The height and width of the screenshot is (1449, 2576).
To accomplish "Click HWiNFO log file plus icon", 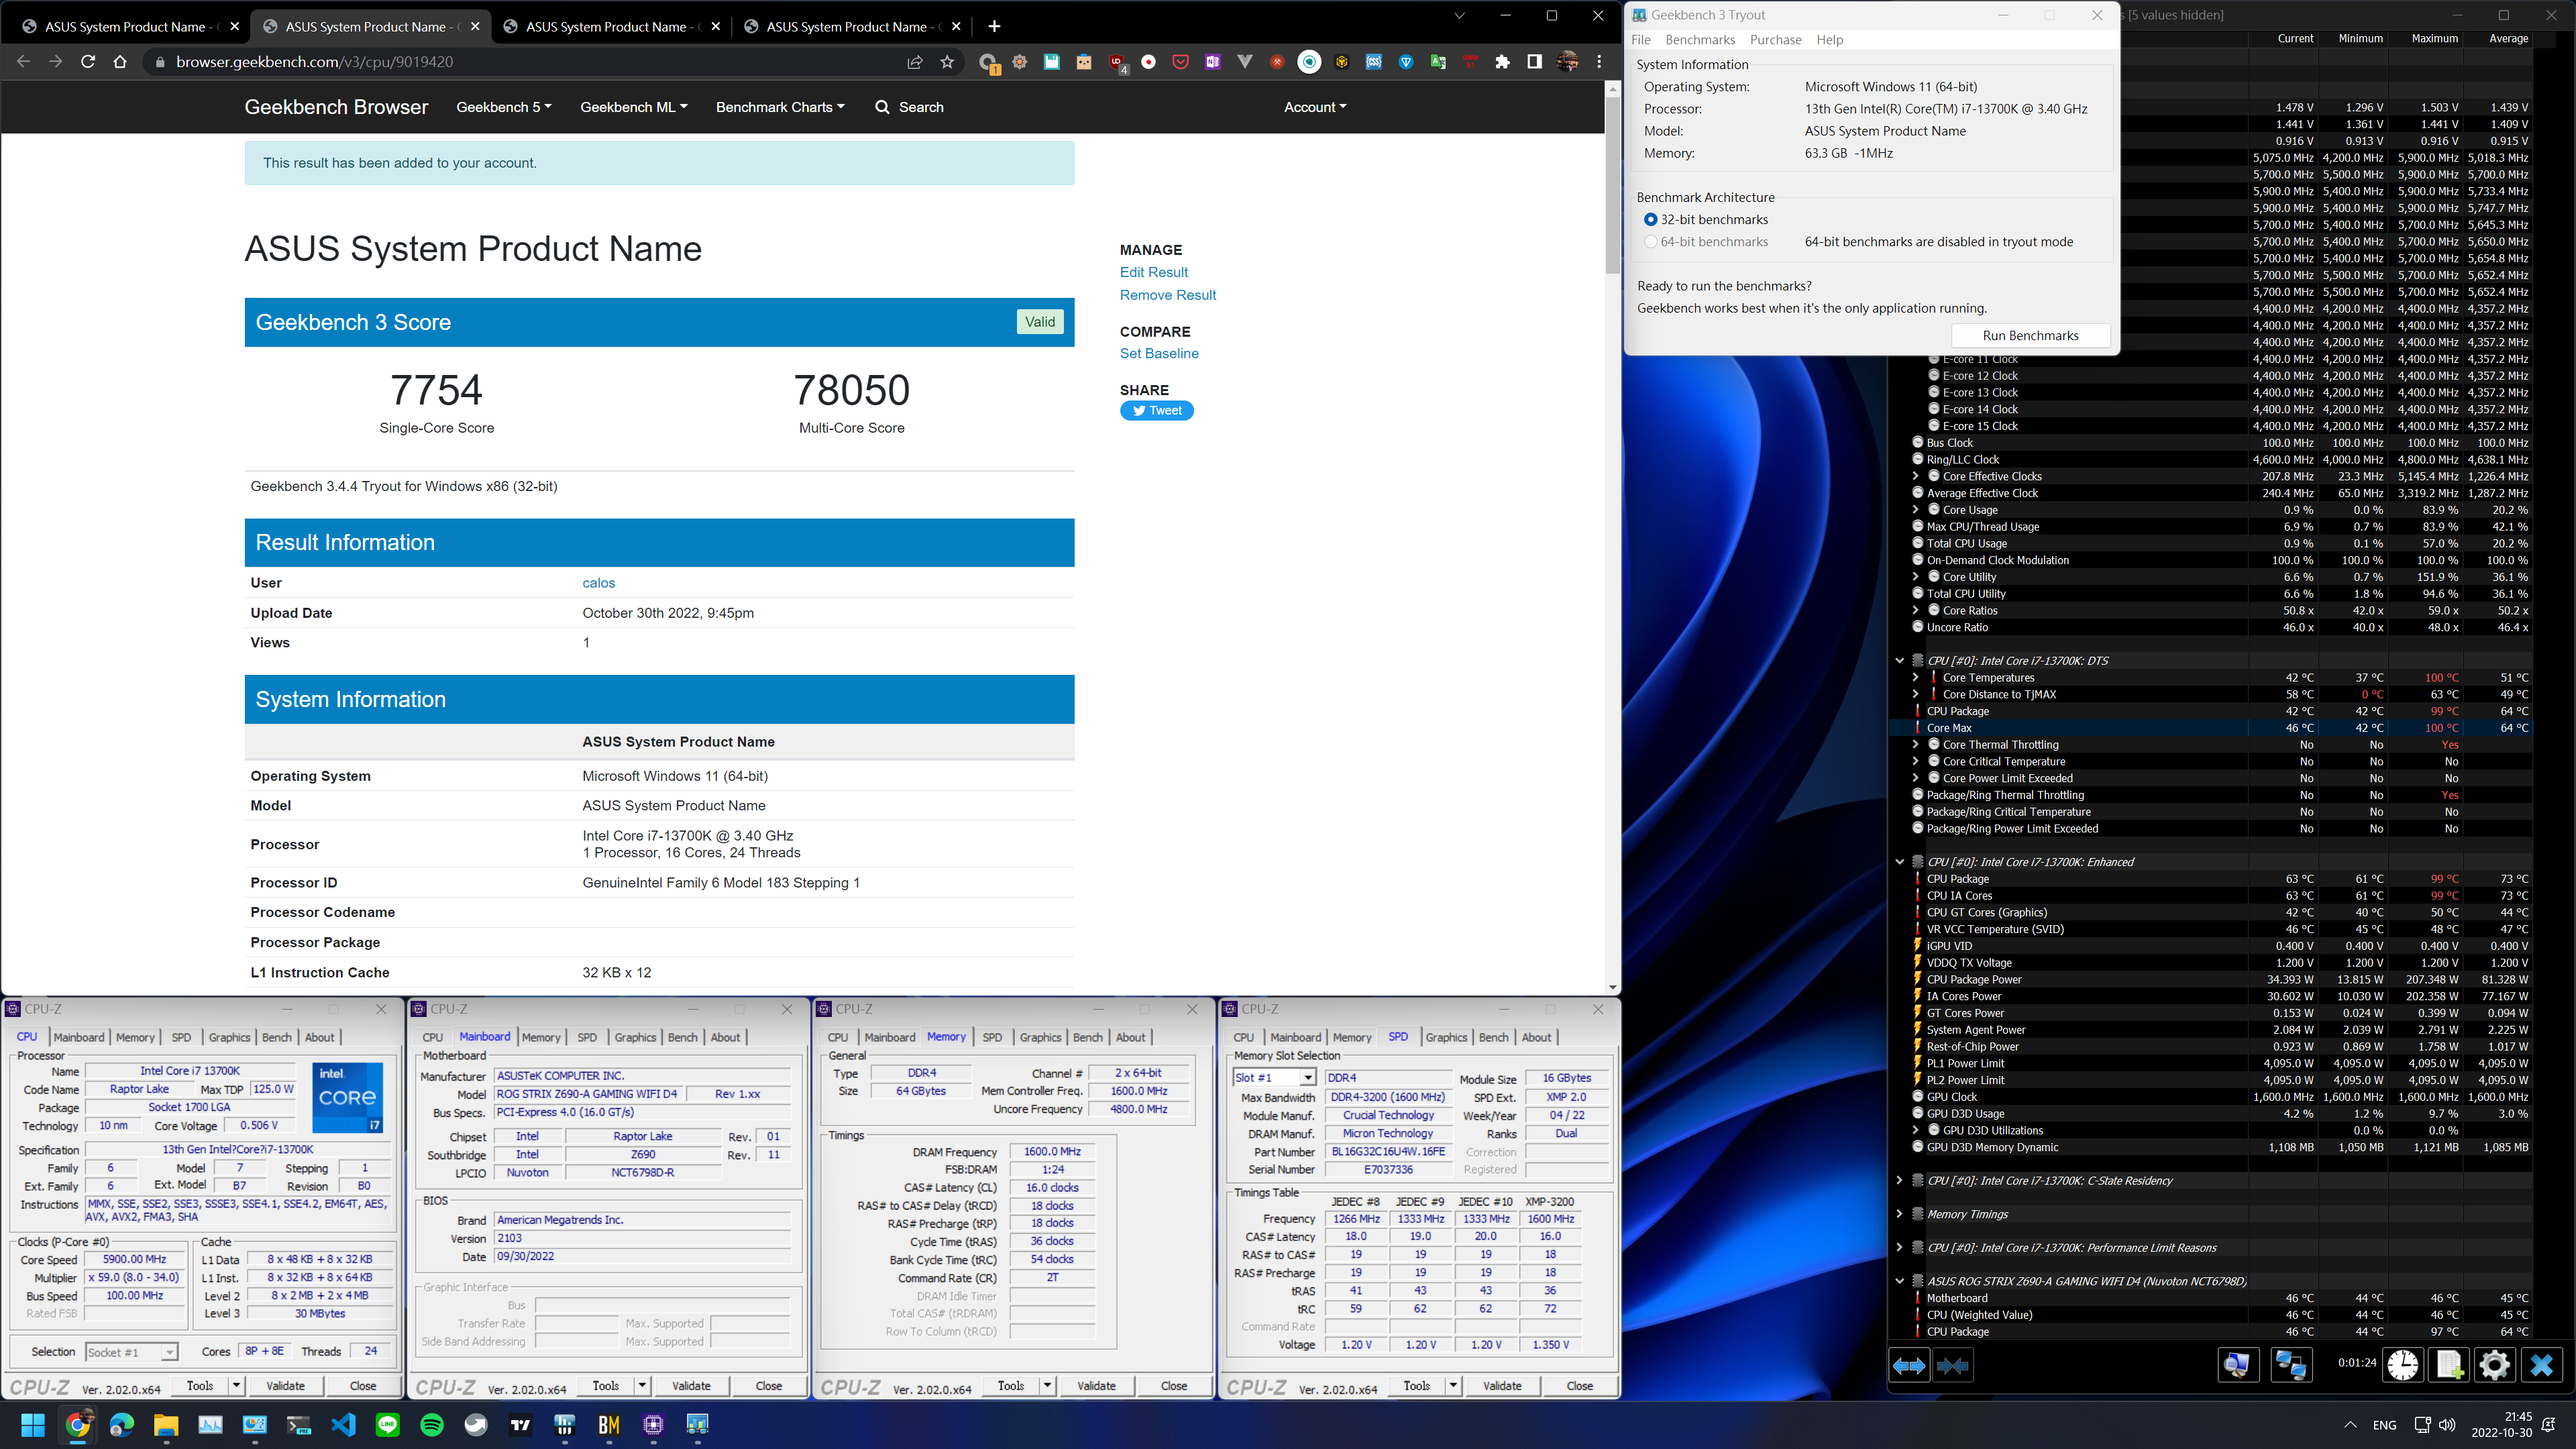I will click(2449, 1365).
